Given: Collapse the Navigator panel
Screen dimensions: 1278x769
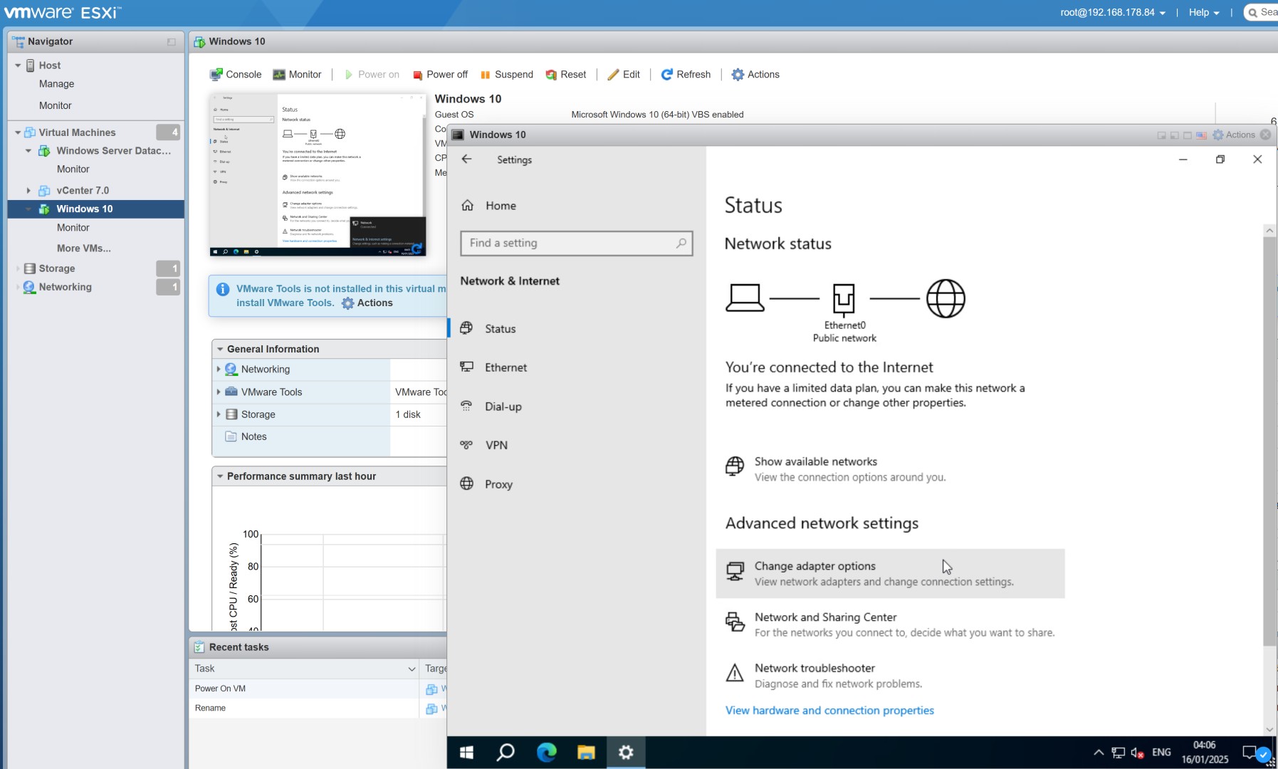Looking at the screenshot, I should click(172, 42).
